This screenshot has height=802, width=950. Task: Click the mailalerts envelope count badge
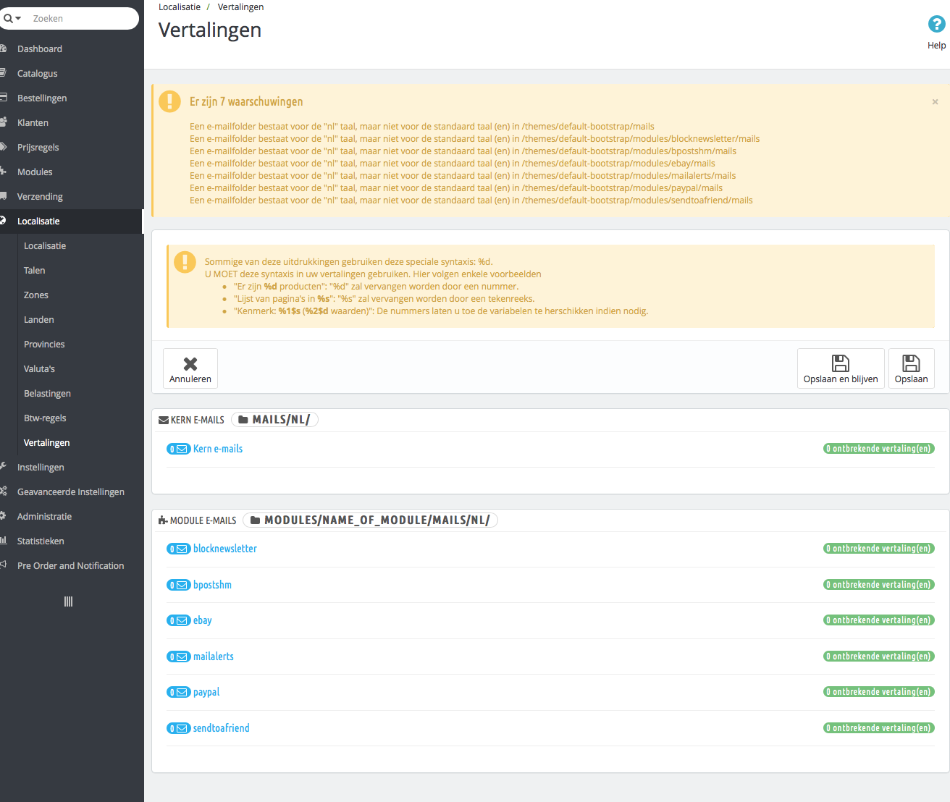tap(179, 657)
